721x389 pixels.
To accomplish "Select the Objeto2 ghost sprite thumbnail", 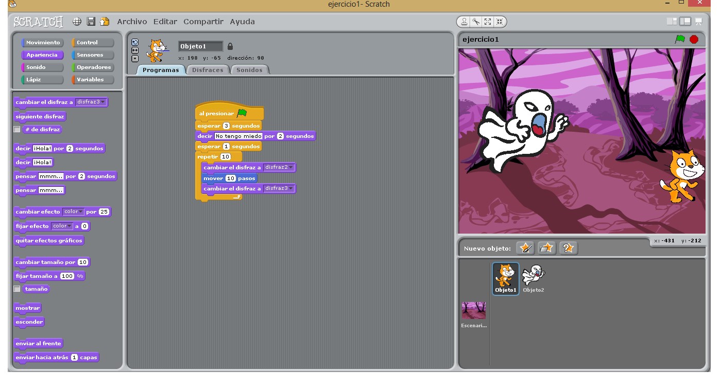I will tap(534, 274).
